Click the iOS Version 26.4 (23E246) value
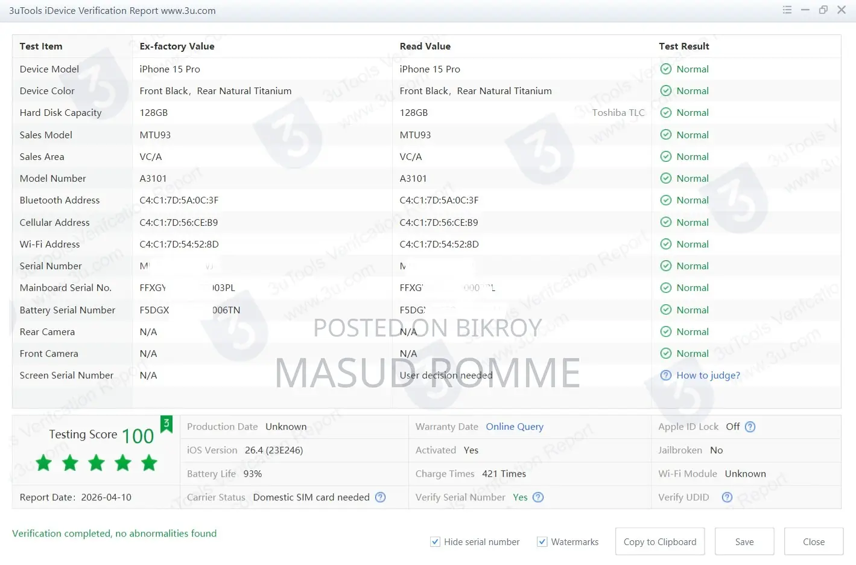856x565 pixels. pyautogui.click(x=274, y=450)
